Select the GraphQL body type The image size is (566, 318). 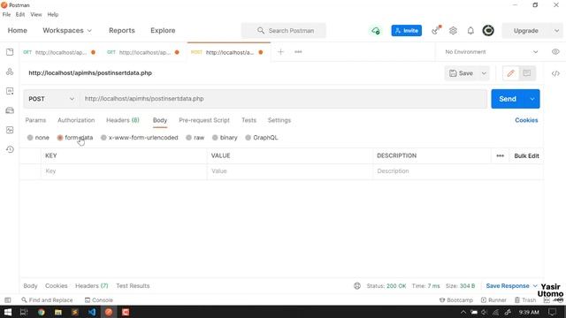[x=262, y=138]
